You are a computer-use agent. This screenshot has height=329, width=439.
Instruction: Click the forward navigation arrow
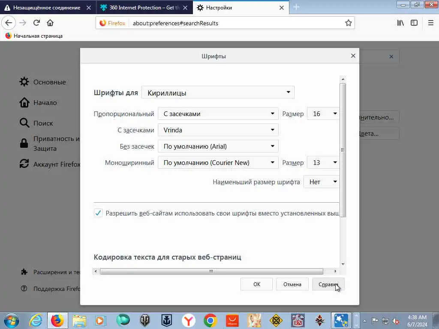(23, 23)
